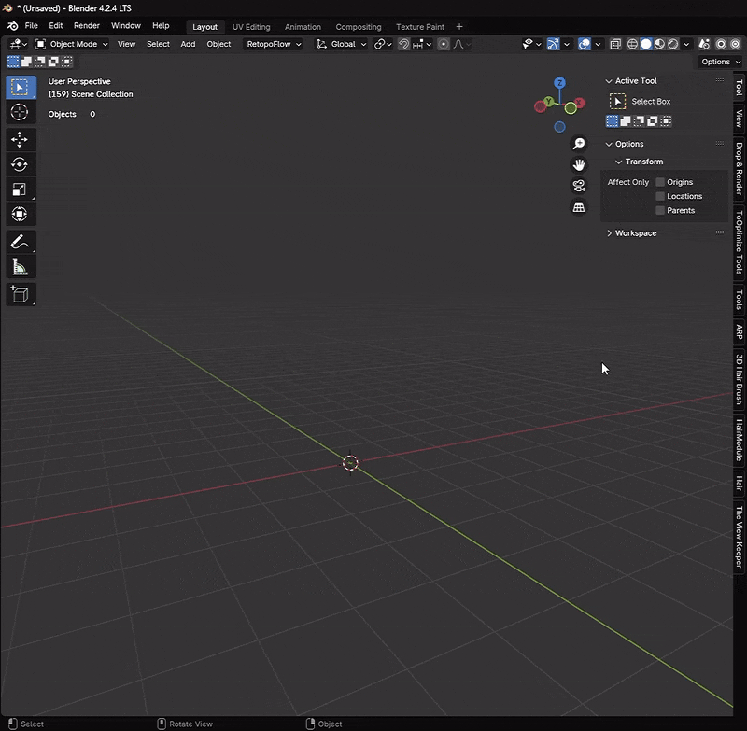Open the Render menu
The width and height of the screenshot is (747, 731).
pos(87,26)
